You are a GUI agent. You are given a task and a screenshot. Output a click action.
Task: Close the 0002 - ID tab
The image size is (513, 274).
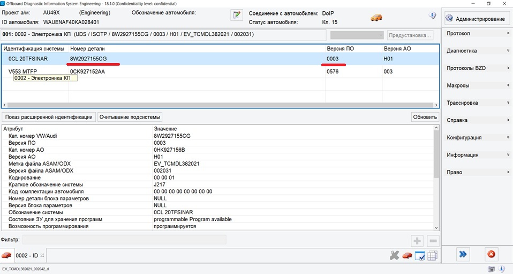pos(42,255)
